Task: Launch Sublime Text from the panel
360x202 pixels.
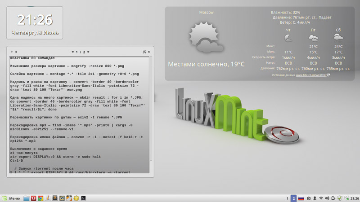Action: 55,198
